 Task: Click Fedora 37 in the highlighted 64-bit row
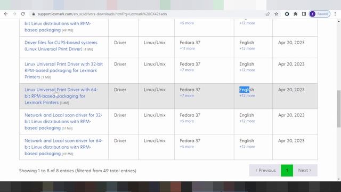(190, 90)
